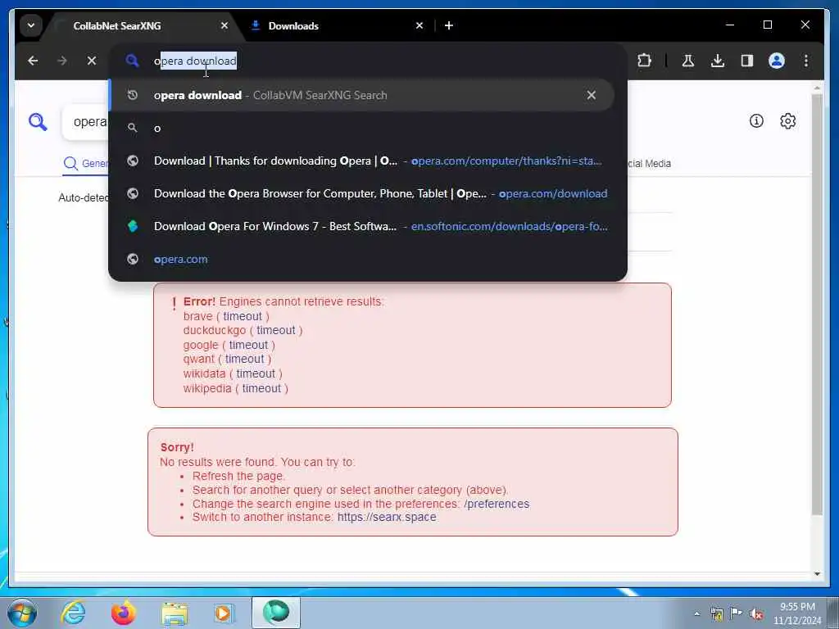Open the muted volume tray icon
839x629 pixels.
point(756,613)
